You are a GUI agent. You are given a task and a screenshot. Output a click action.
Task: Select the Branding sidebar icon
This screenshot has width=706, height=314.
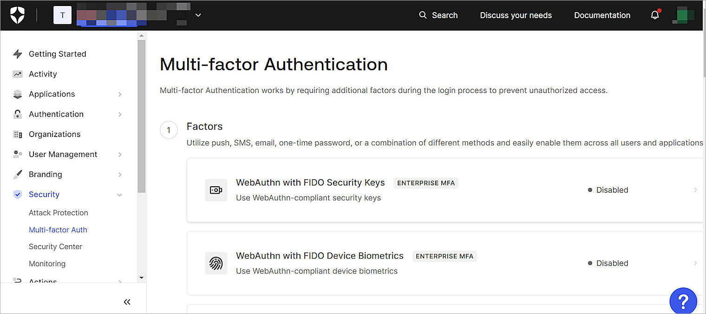pos(17,174)
